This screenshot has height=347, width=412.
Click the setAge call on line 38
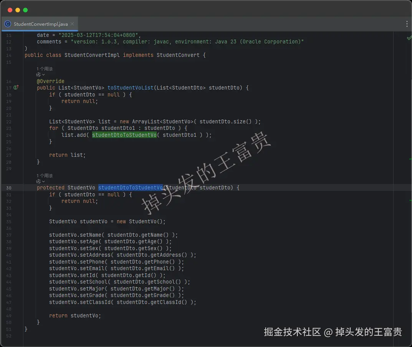tap(110, 242)
